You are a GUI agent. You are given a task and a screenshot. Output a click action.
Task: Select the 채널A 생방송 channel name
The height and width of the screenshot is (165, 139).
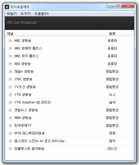click(x=24, y=71)
